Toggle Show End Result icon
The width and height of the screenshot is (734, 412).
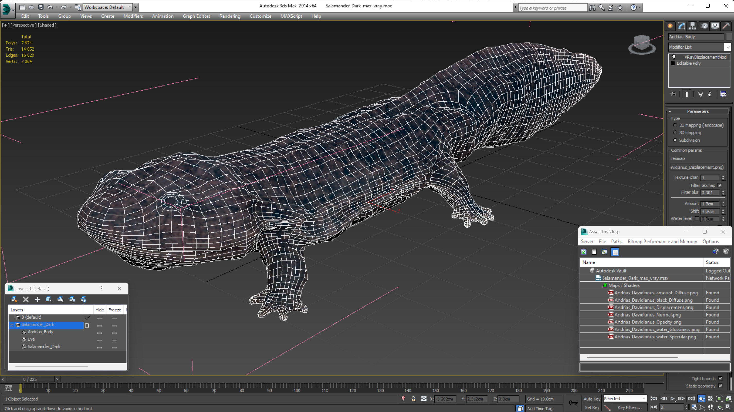(687, 94)
